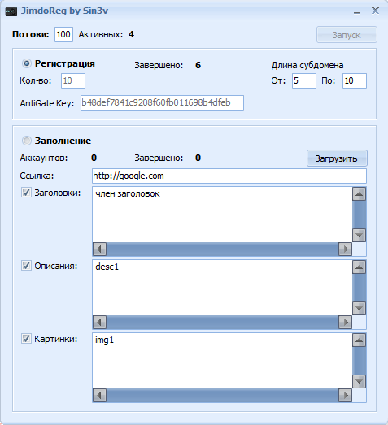
Task: Click the Загрузить button
Action: pyautogui.click(x=337, y=158)
